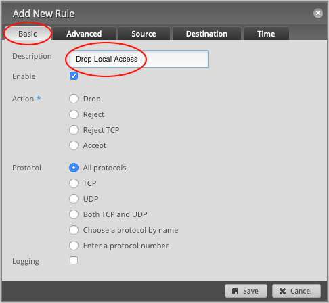Switch to the Time tab
The height and width of the screenshot is (303, 329).
click(x=266, y=34)
